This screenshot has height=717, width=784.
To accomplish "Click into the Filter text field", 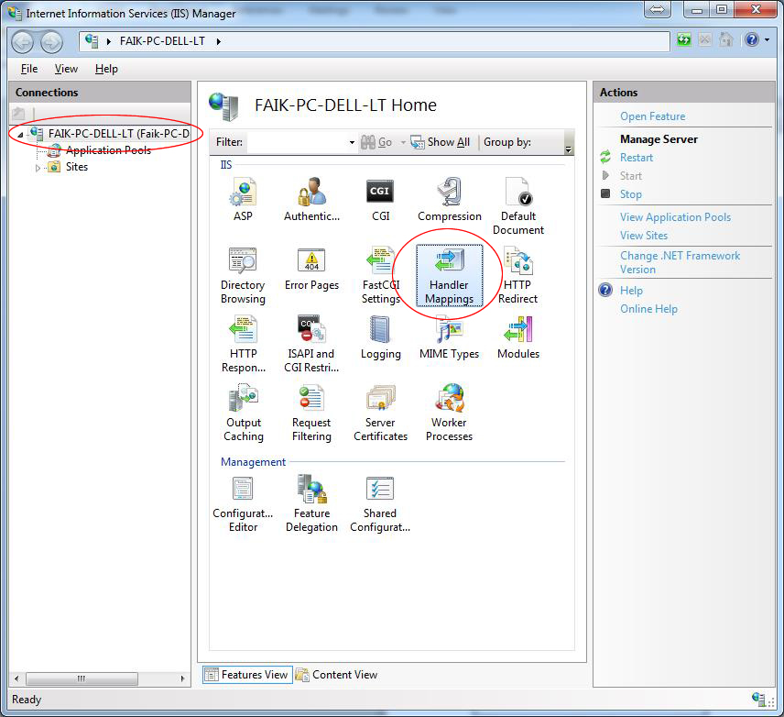I will (298, 143).
